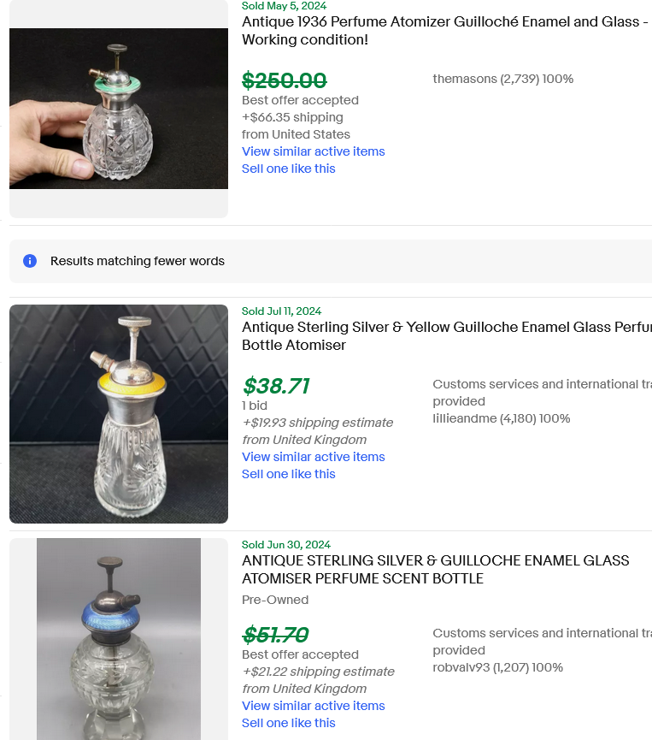Screen dimensions: 652x740
Task: Click 'Sell one like this' under the 1936 atomizer
Action: coord(288,169)
